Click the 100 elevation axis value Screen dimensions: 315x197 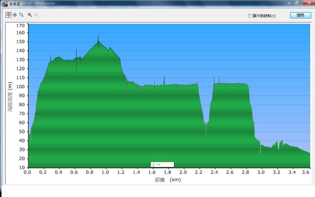click(20, 87)
